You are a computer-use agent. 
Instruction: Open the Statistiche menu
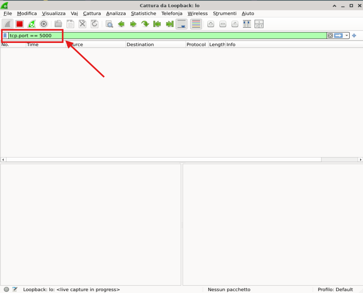coord(143,13)
